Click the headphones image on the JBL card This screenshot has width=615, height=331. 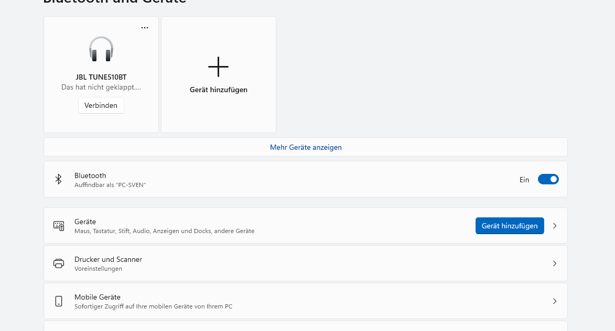pos(101,49)
